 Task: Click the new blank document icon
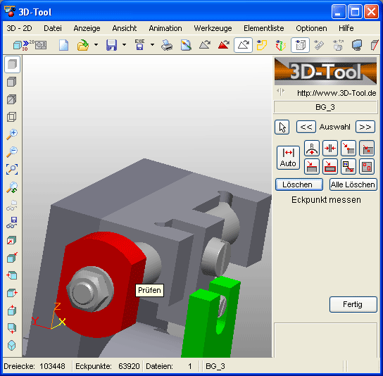point(64,45)
